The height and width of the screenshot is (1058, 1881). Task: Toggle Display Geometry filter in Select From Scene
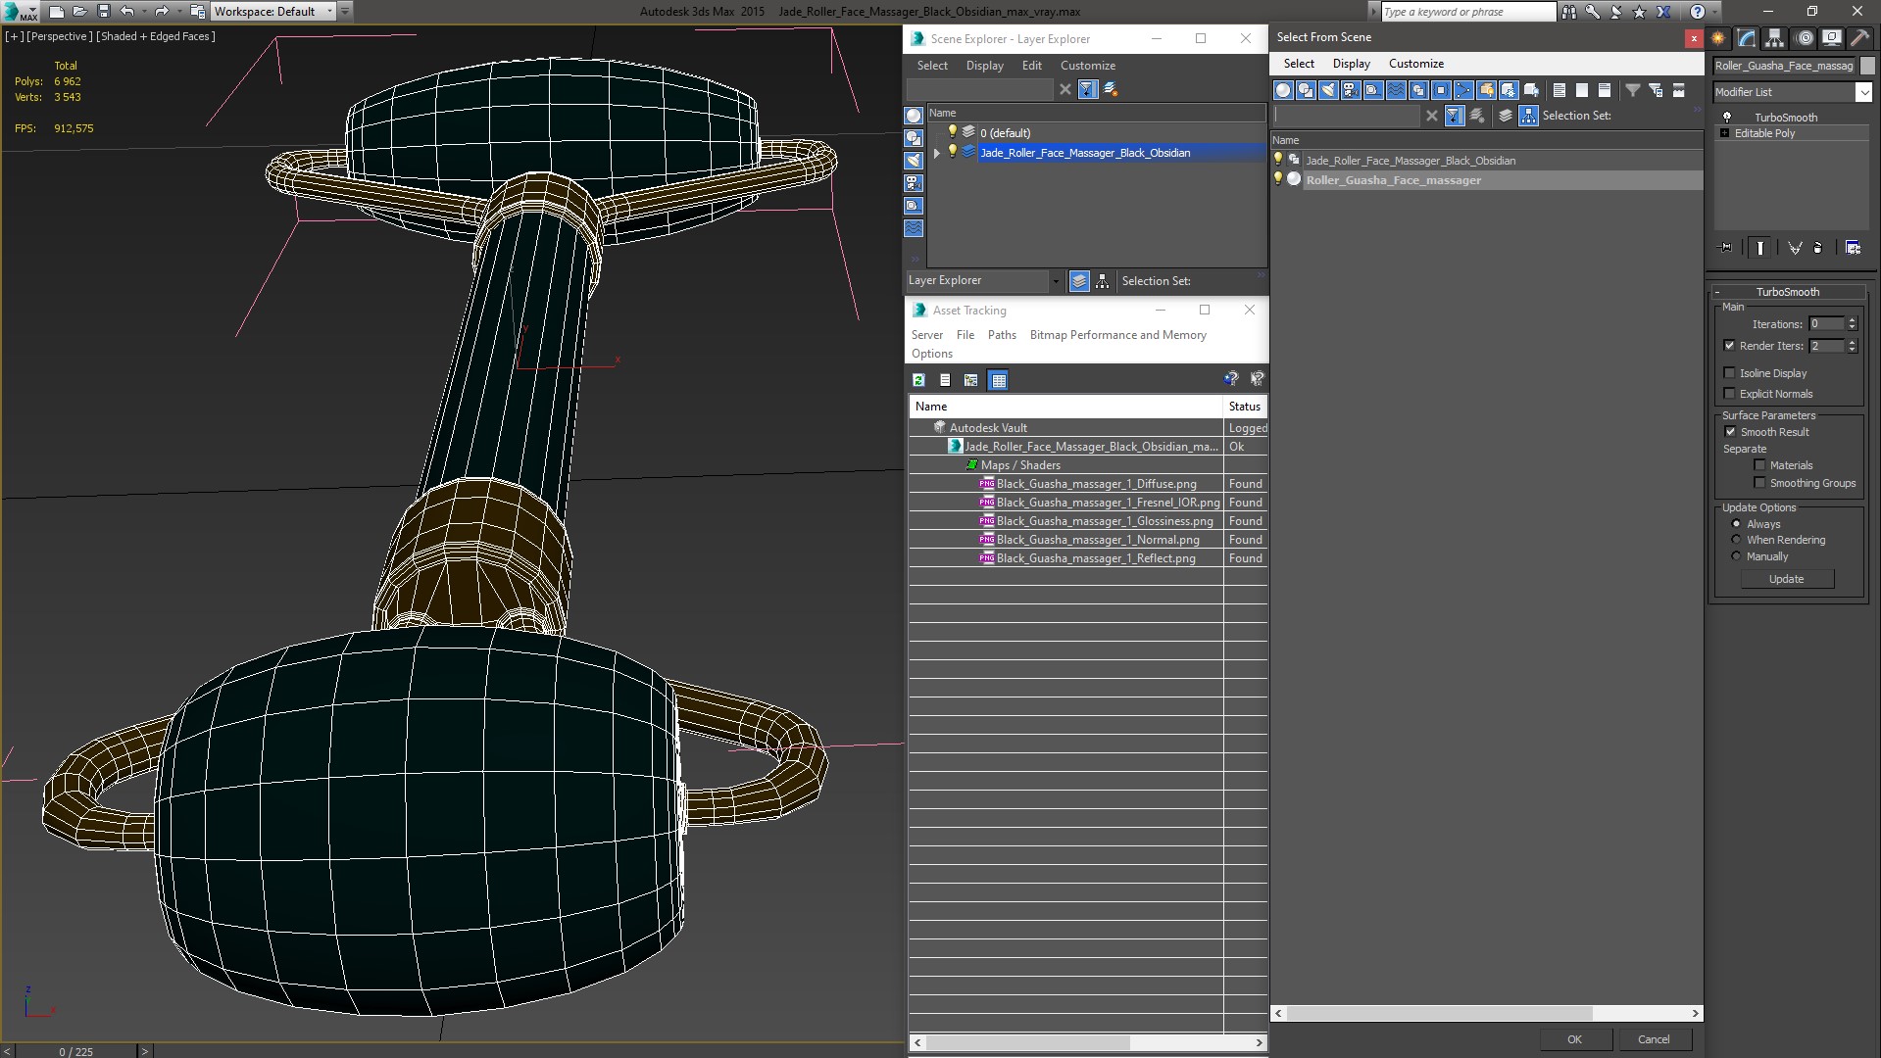(1283, 90)
